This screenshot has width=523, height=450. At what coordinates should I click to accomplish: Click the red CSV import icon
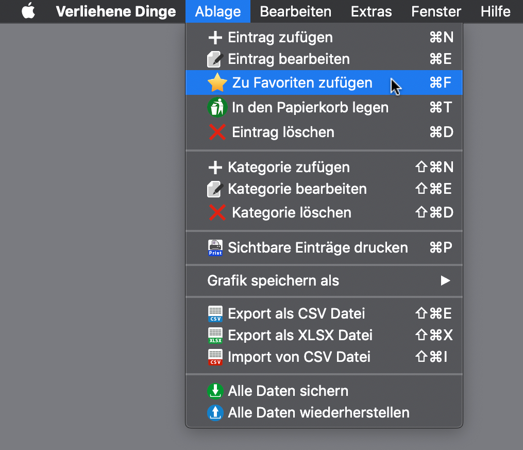215,357
